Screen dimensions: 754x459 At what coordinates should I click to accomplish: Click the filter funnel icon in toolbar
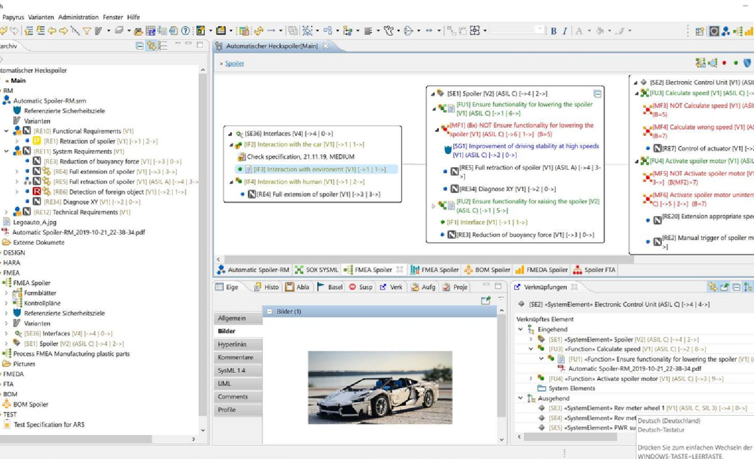pos(87,31)
